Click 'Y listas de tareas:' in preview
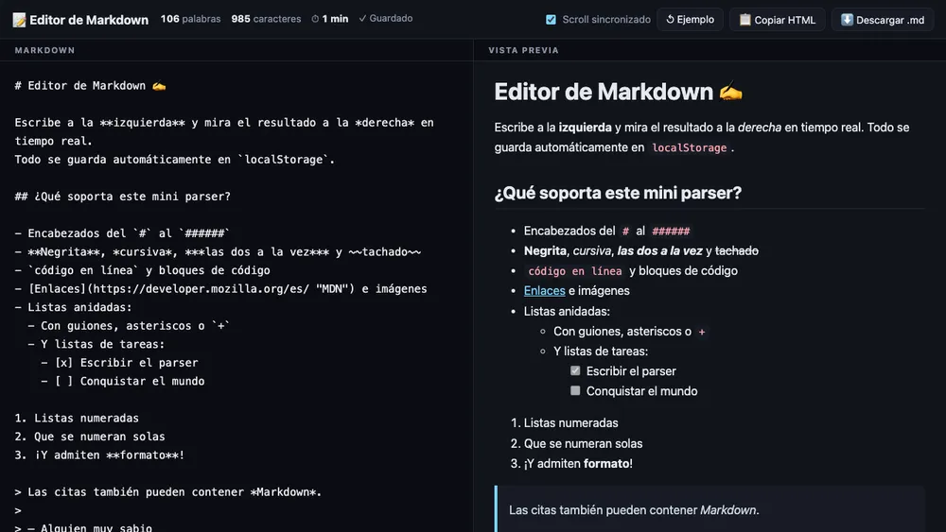Image resolution: width=946 pixels, height=532 pixels. (x=601, y=352)
